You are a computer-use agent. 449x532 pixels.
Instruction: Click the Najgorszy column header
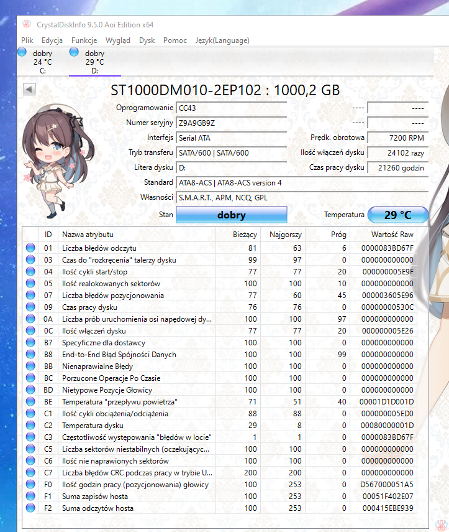tap(283, 235)
